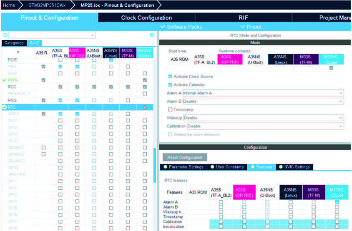The image size is (352, 231).
Task: Click the 'Alarm A' row label in features
Action: coord(171,202)
